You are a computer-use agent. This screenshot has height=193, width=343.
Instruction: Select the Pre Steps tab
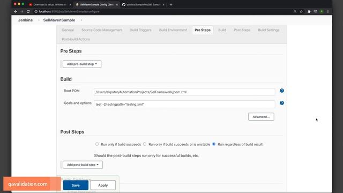click(203, 30)
